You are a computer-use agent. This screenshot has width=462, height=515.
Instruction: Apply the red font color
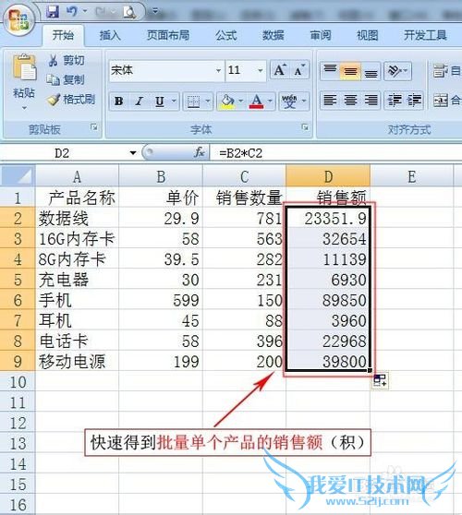[x=257, y=102]
